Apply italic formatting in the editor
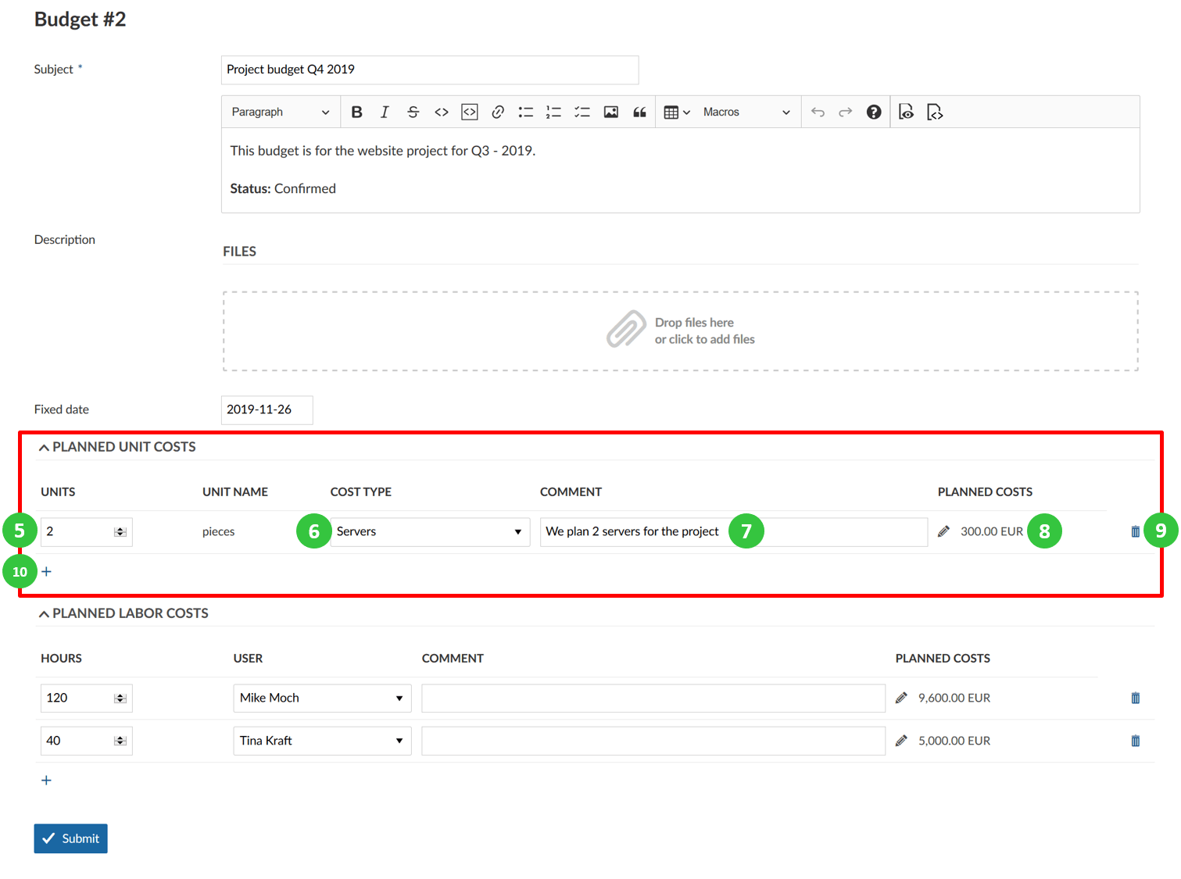1181x879 pixels. (385, 113)
